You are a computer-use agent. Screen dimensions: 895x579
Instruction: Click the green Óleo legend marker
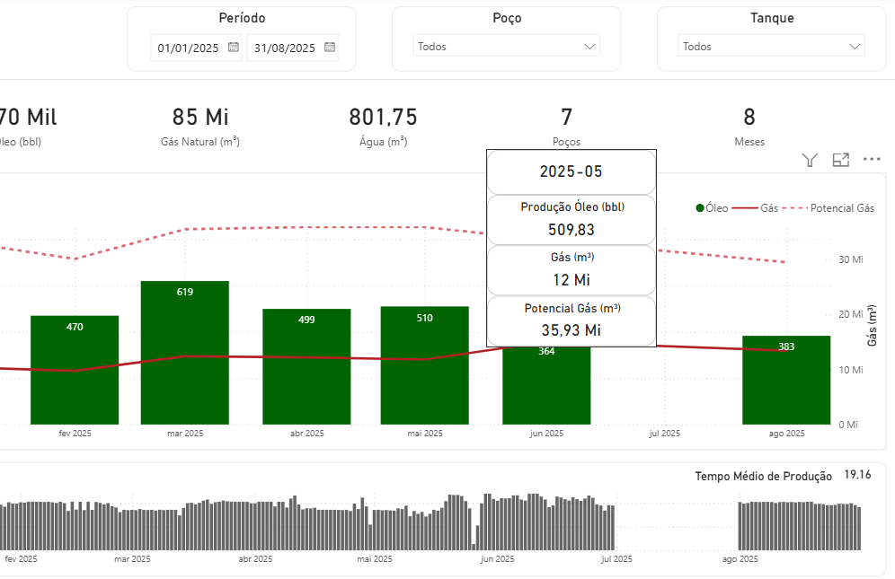tap(700, 208)
